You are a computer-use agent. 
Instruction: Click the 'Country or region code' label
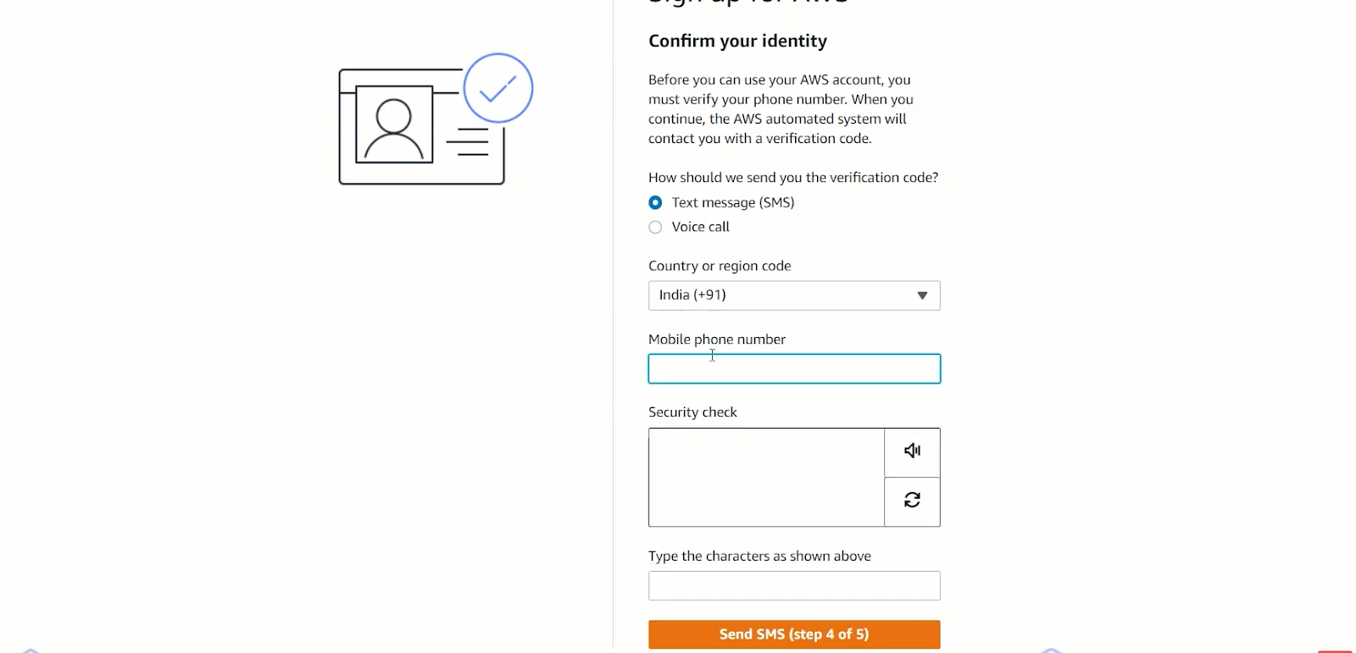720,266
